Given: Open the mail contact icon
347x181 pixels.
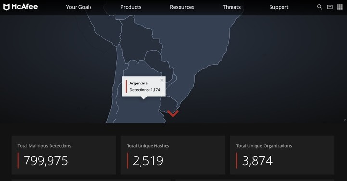Looking at the screenshot, I should 330,7.
